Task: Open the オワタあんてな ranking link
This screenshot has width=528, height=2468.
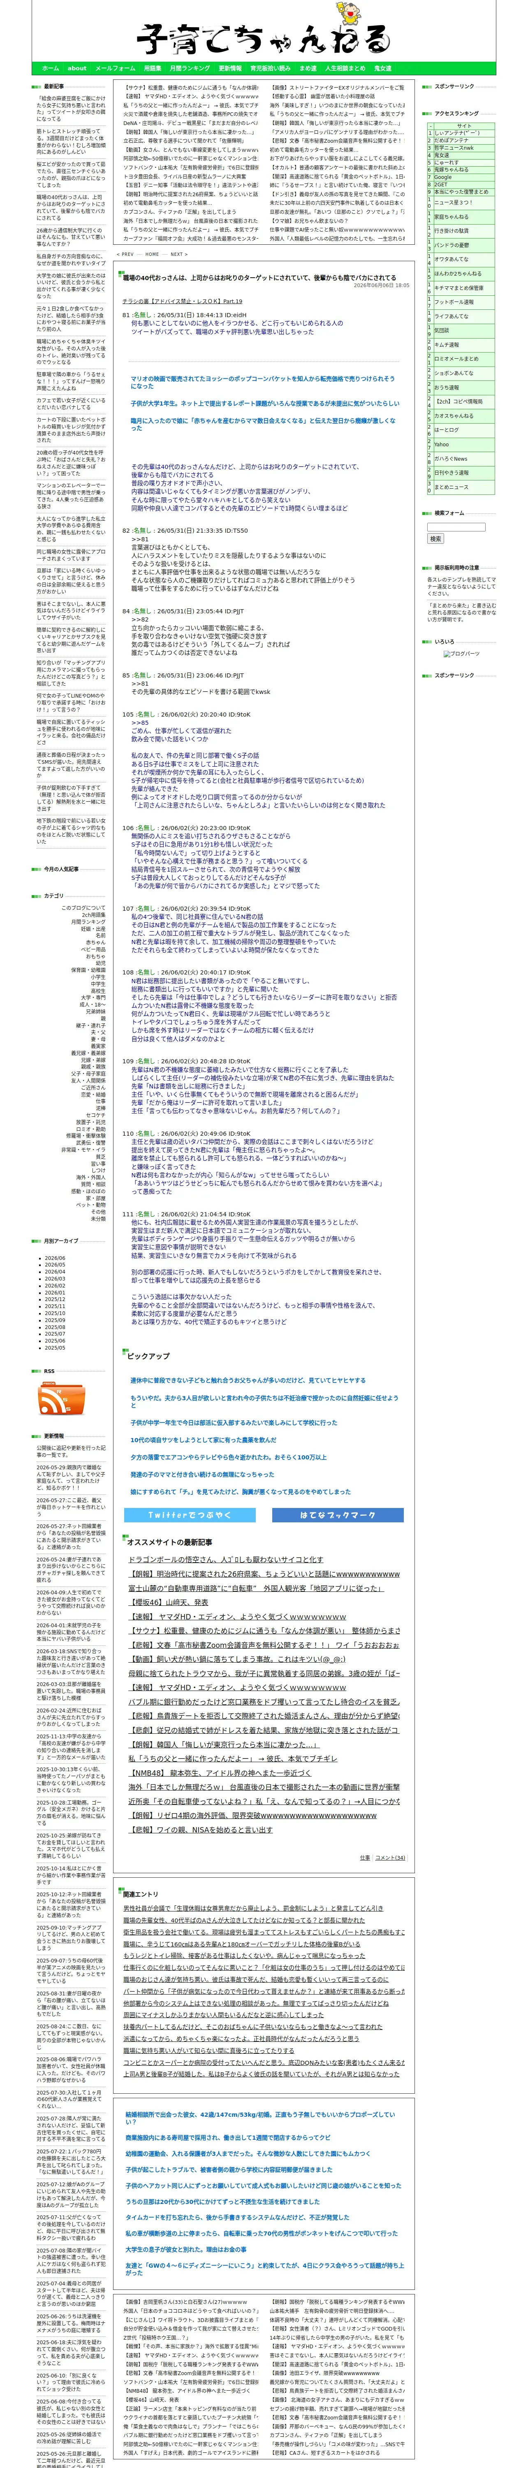Action: tap(452, 259)
